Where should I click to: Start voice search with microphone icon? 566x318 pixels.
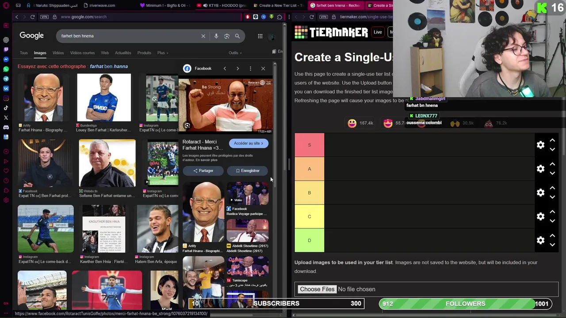(x=216, y=36)
